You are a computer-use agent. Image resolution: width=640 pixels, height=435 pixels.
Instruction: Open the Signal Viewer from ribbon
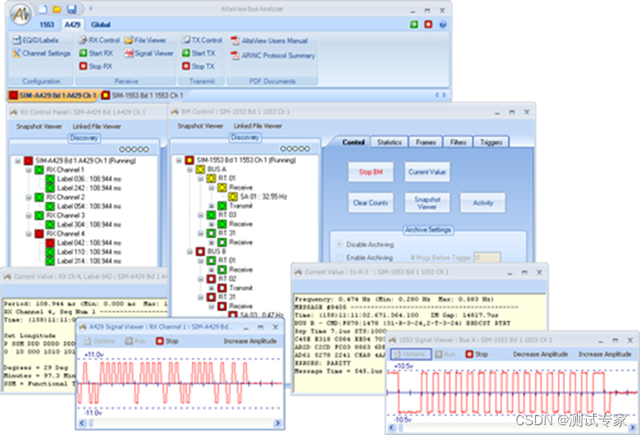pyautogui.click(x=149, y=53)
